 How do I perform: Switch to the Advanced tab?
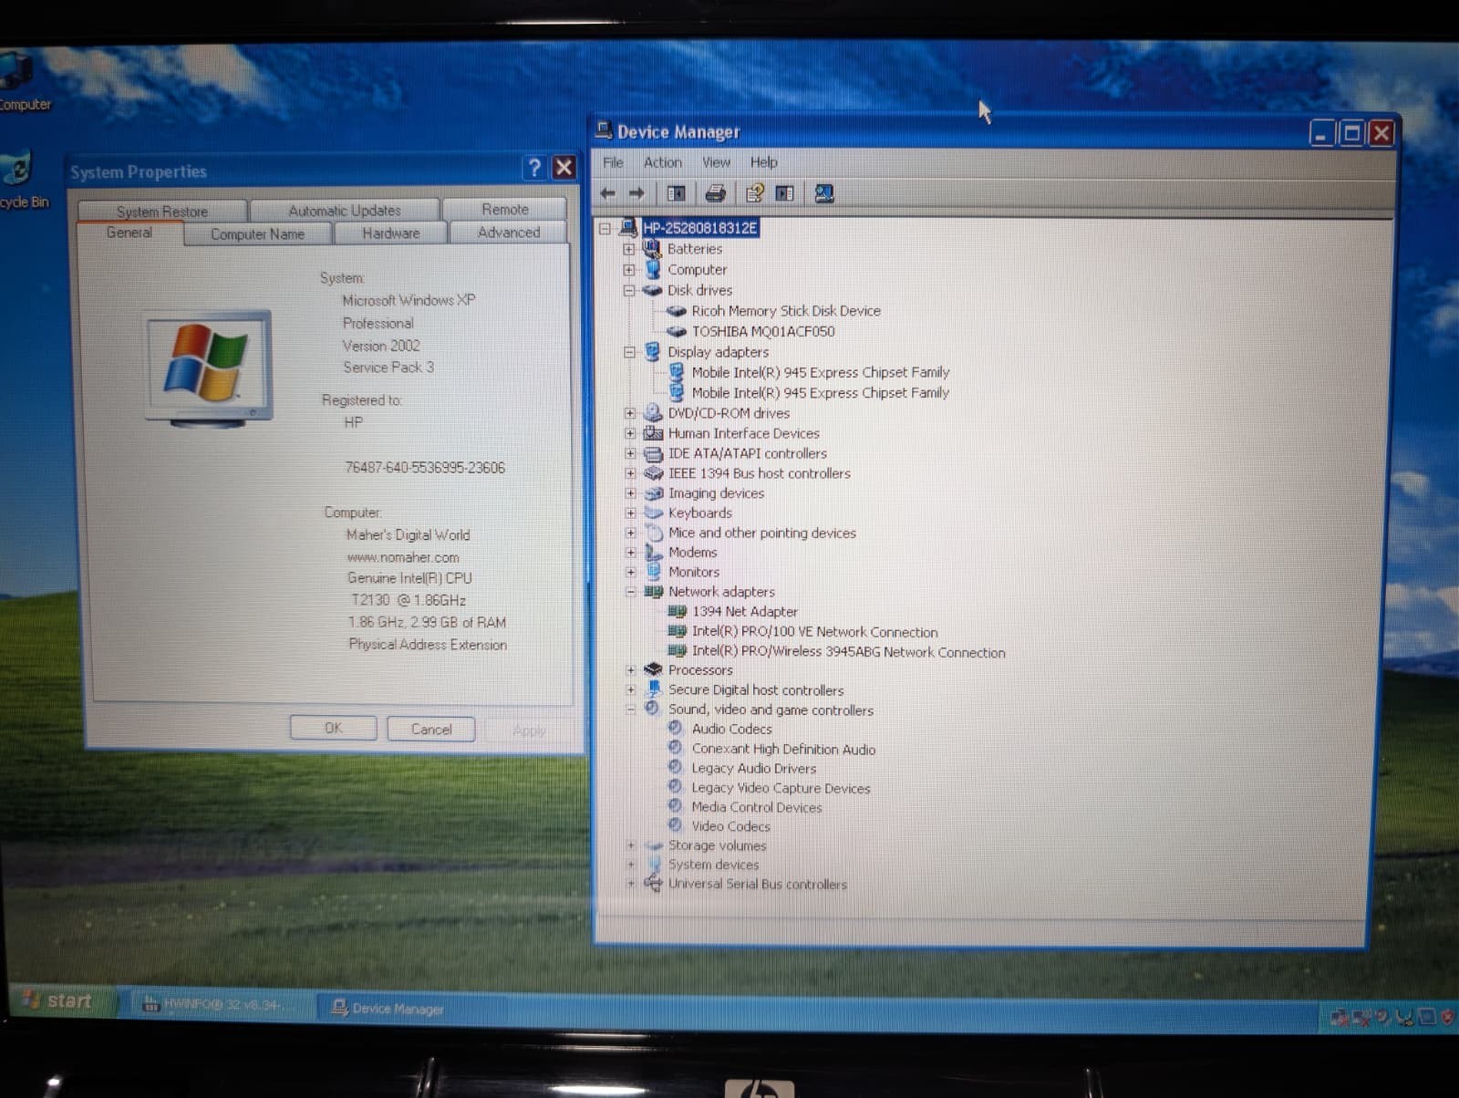tap(509, 233)
